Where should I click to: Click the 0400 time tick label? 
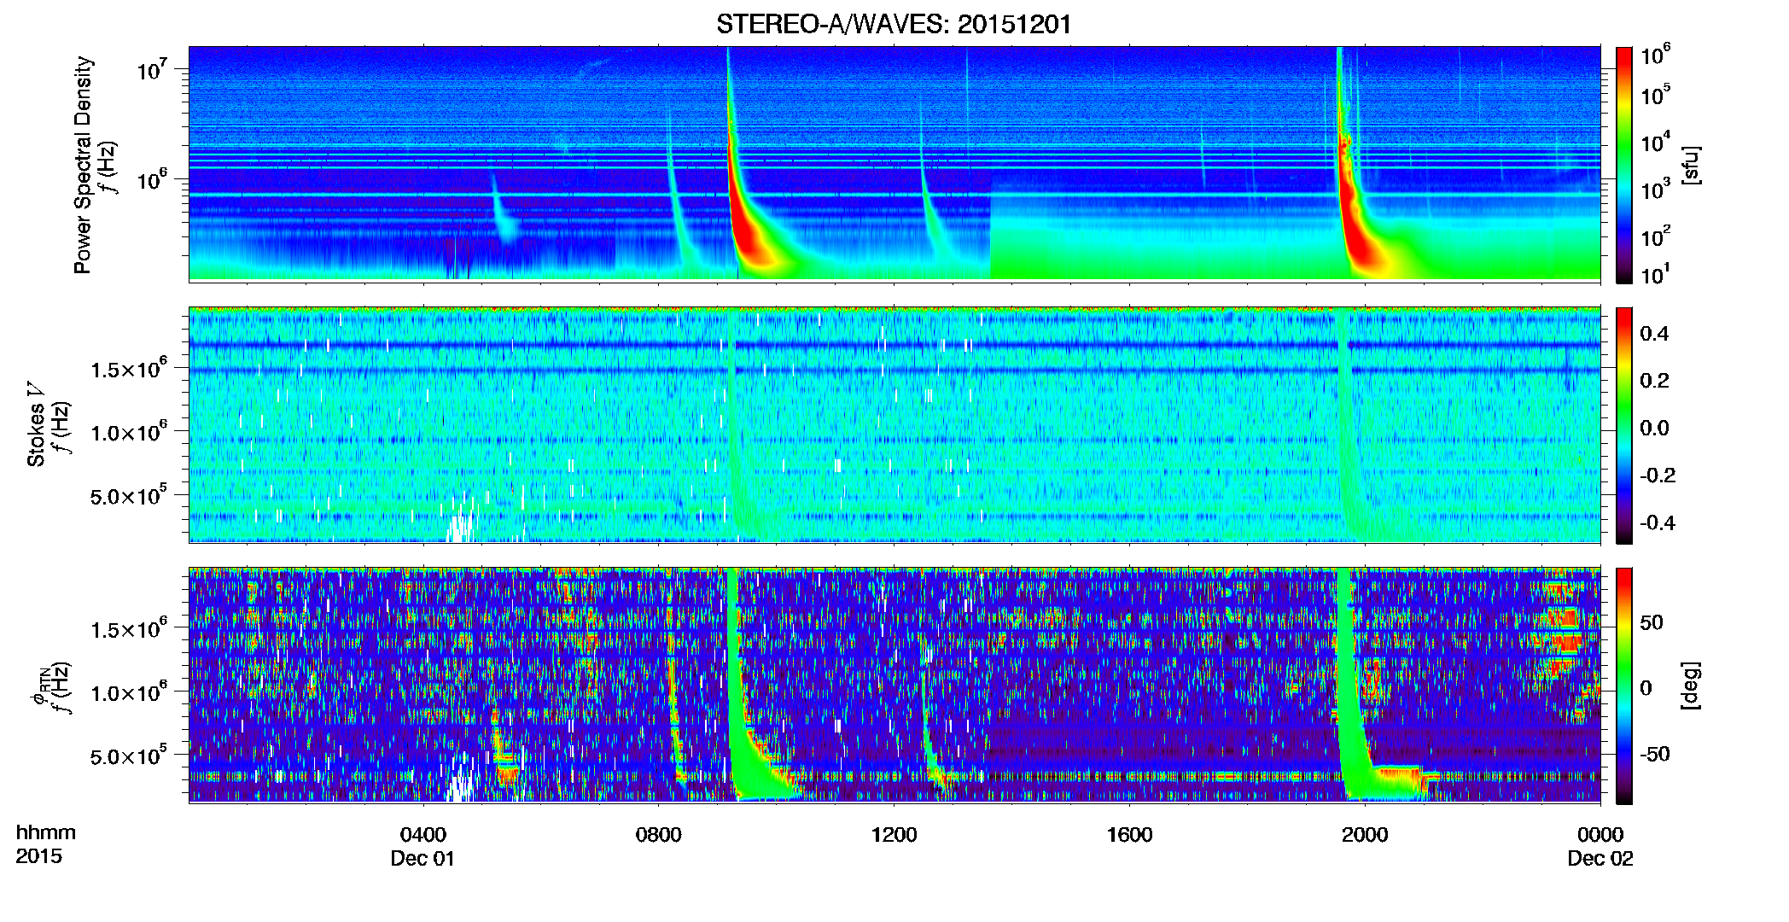423,834
